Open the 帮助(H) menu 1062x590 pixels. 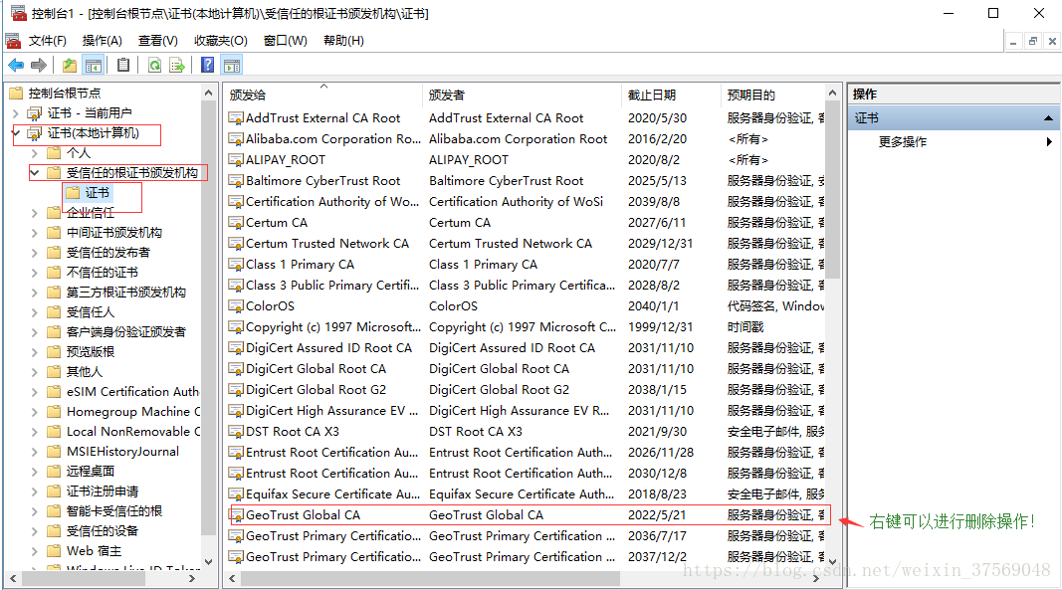[x=343, y=41]
